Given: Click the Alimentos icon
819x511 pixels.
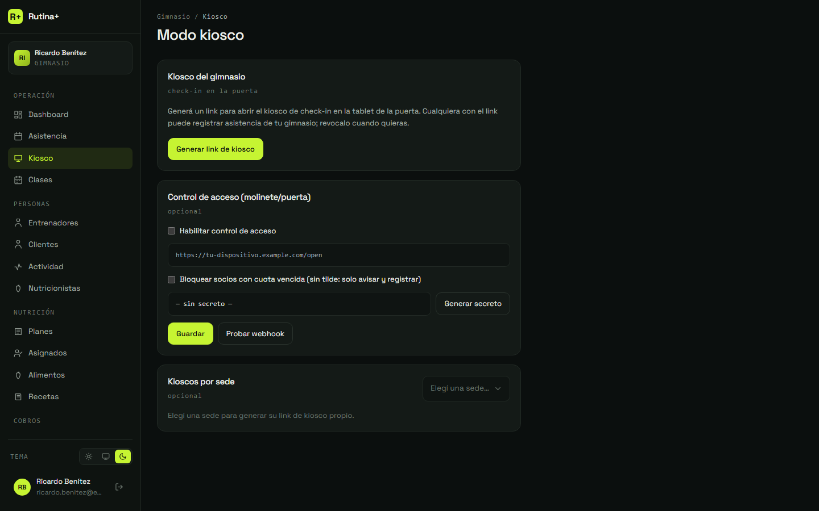Looking at the screenshot, I should tap(18, 375).
